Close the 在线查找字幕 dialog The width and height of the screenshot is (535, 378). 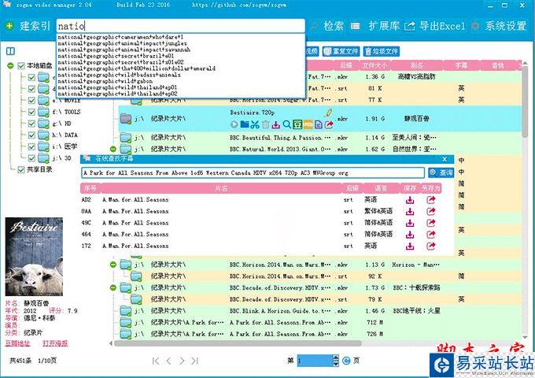tap(445, 159)
